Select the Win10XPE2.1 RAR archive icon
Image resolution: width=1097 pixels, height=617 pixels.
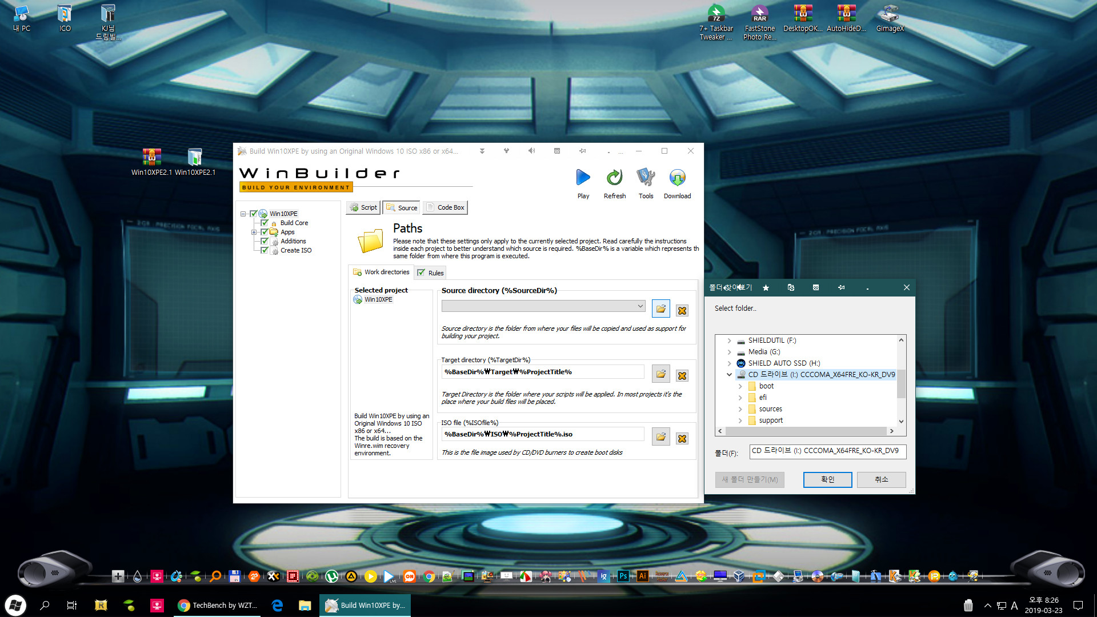click(151, 162)
